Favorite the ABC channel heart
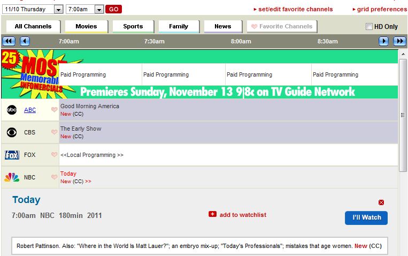The width and height of the screenshot is (408, 256). tap(54, 110)
